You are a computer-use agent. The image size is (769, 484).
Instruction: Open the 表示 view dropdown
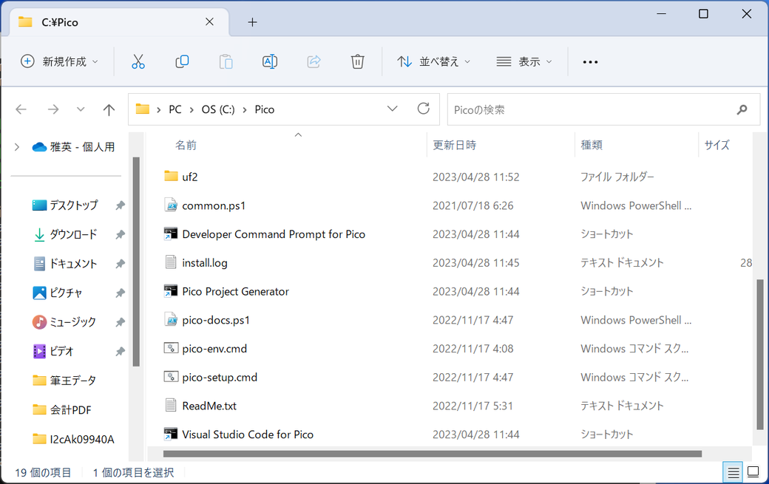pyautogui.click(x=524, y=62)
